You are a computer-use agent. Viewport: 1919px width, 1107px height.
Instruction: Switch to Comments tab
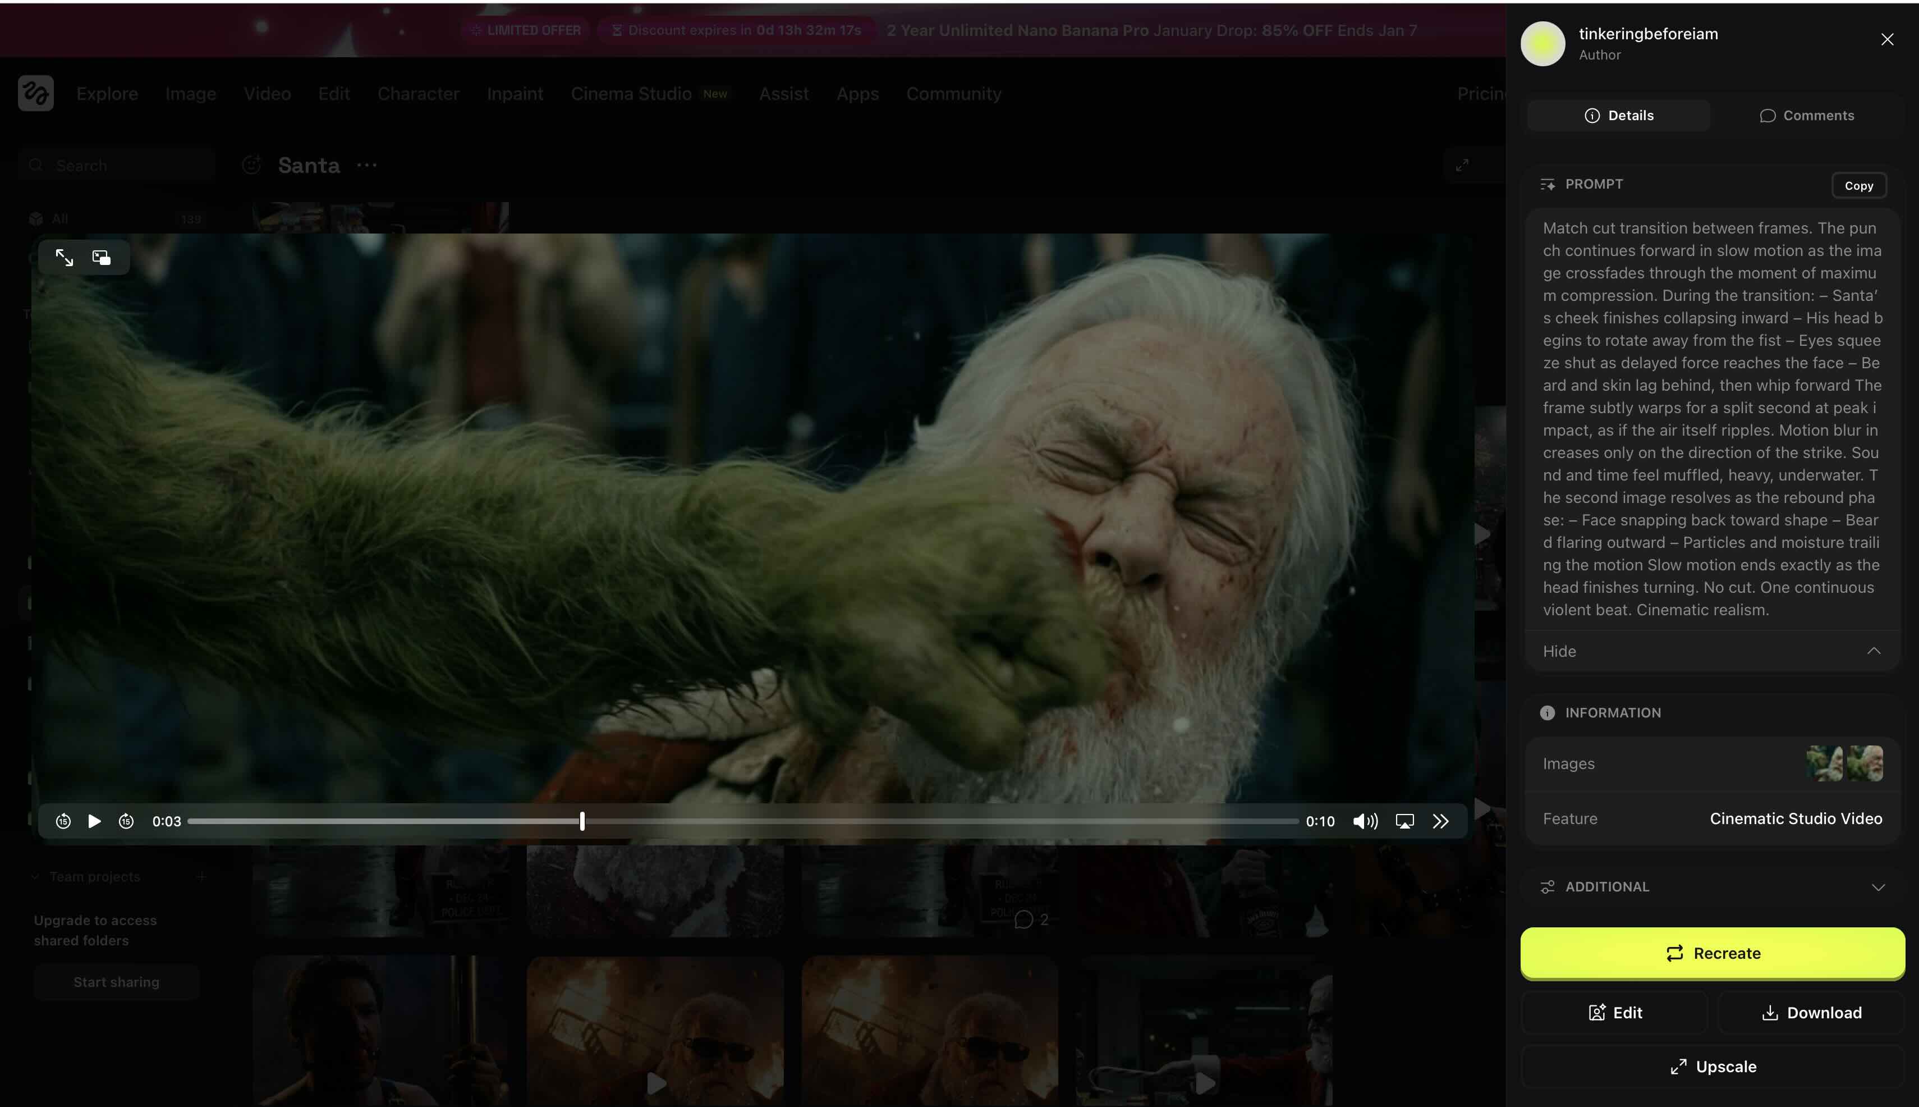1807,116
